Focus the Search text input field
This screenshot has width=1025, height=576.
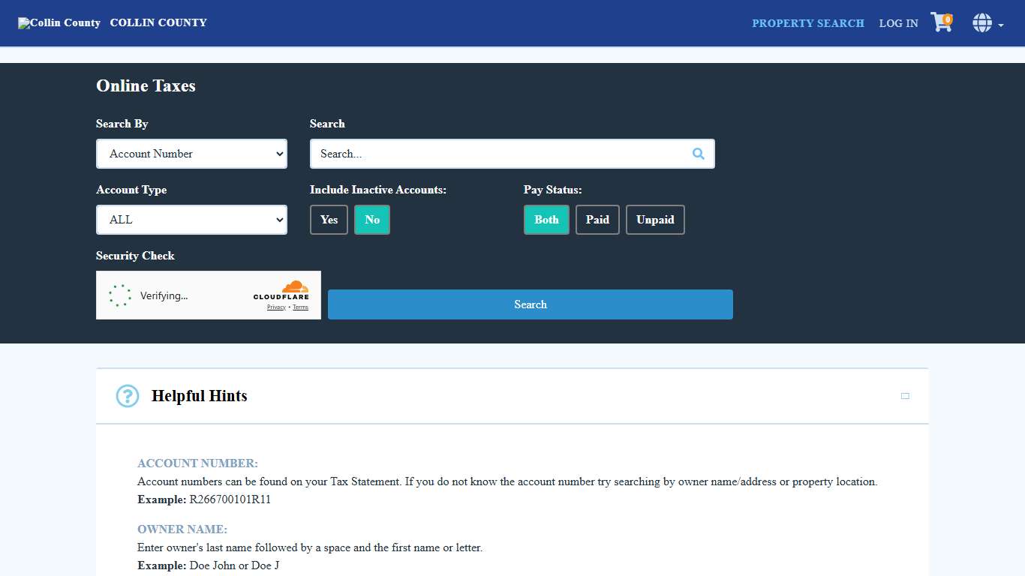point(499,154)
